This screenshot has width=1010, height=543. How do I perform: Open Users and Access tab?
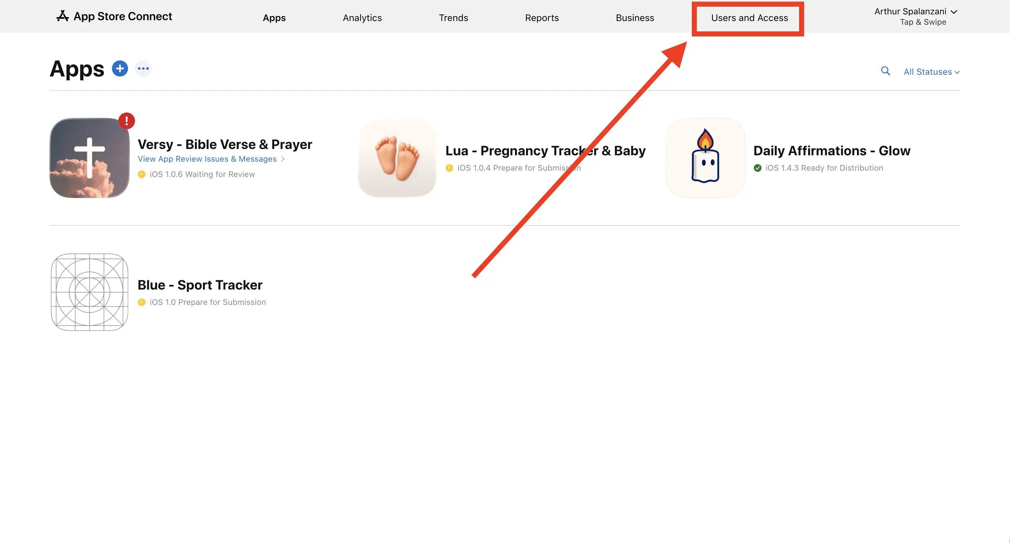[749, 18]
